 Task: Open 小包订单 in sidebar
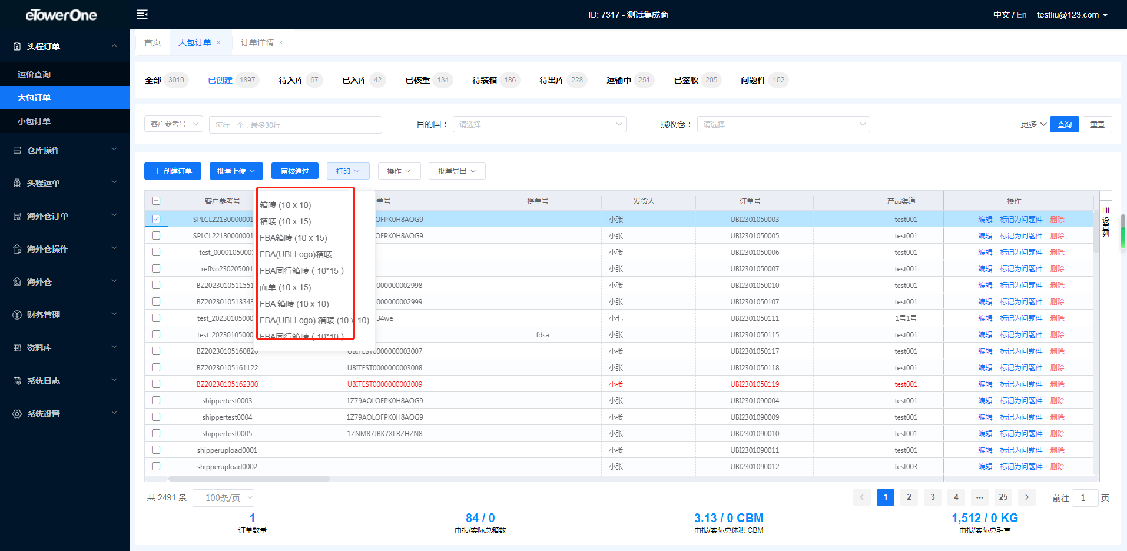[x=65, y=121]
